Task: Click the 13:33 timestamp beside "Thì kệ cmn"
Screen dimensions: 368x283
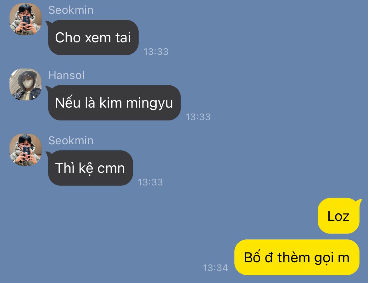Action: click(150, 182)
